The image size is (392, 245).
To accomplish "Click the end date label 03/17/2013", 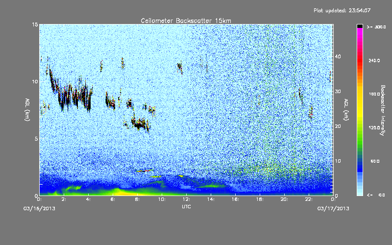I will [333, 209].
